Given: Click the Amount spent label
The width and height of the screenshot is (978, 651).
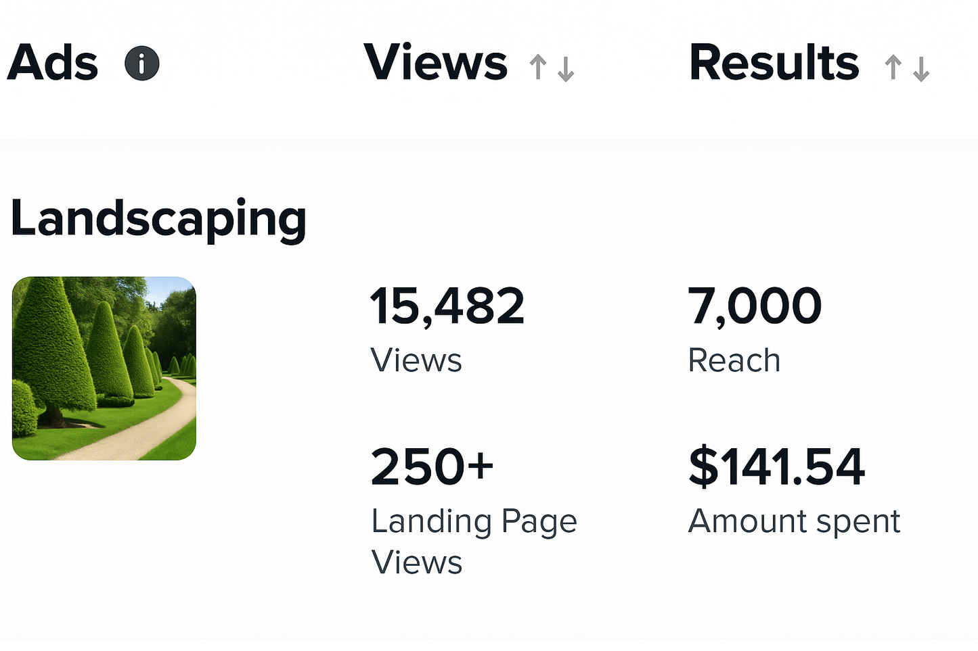Looking at the screenshot, I should click(x=795, y=522).
